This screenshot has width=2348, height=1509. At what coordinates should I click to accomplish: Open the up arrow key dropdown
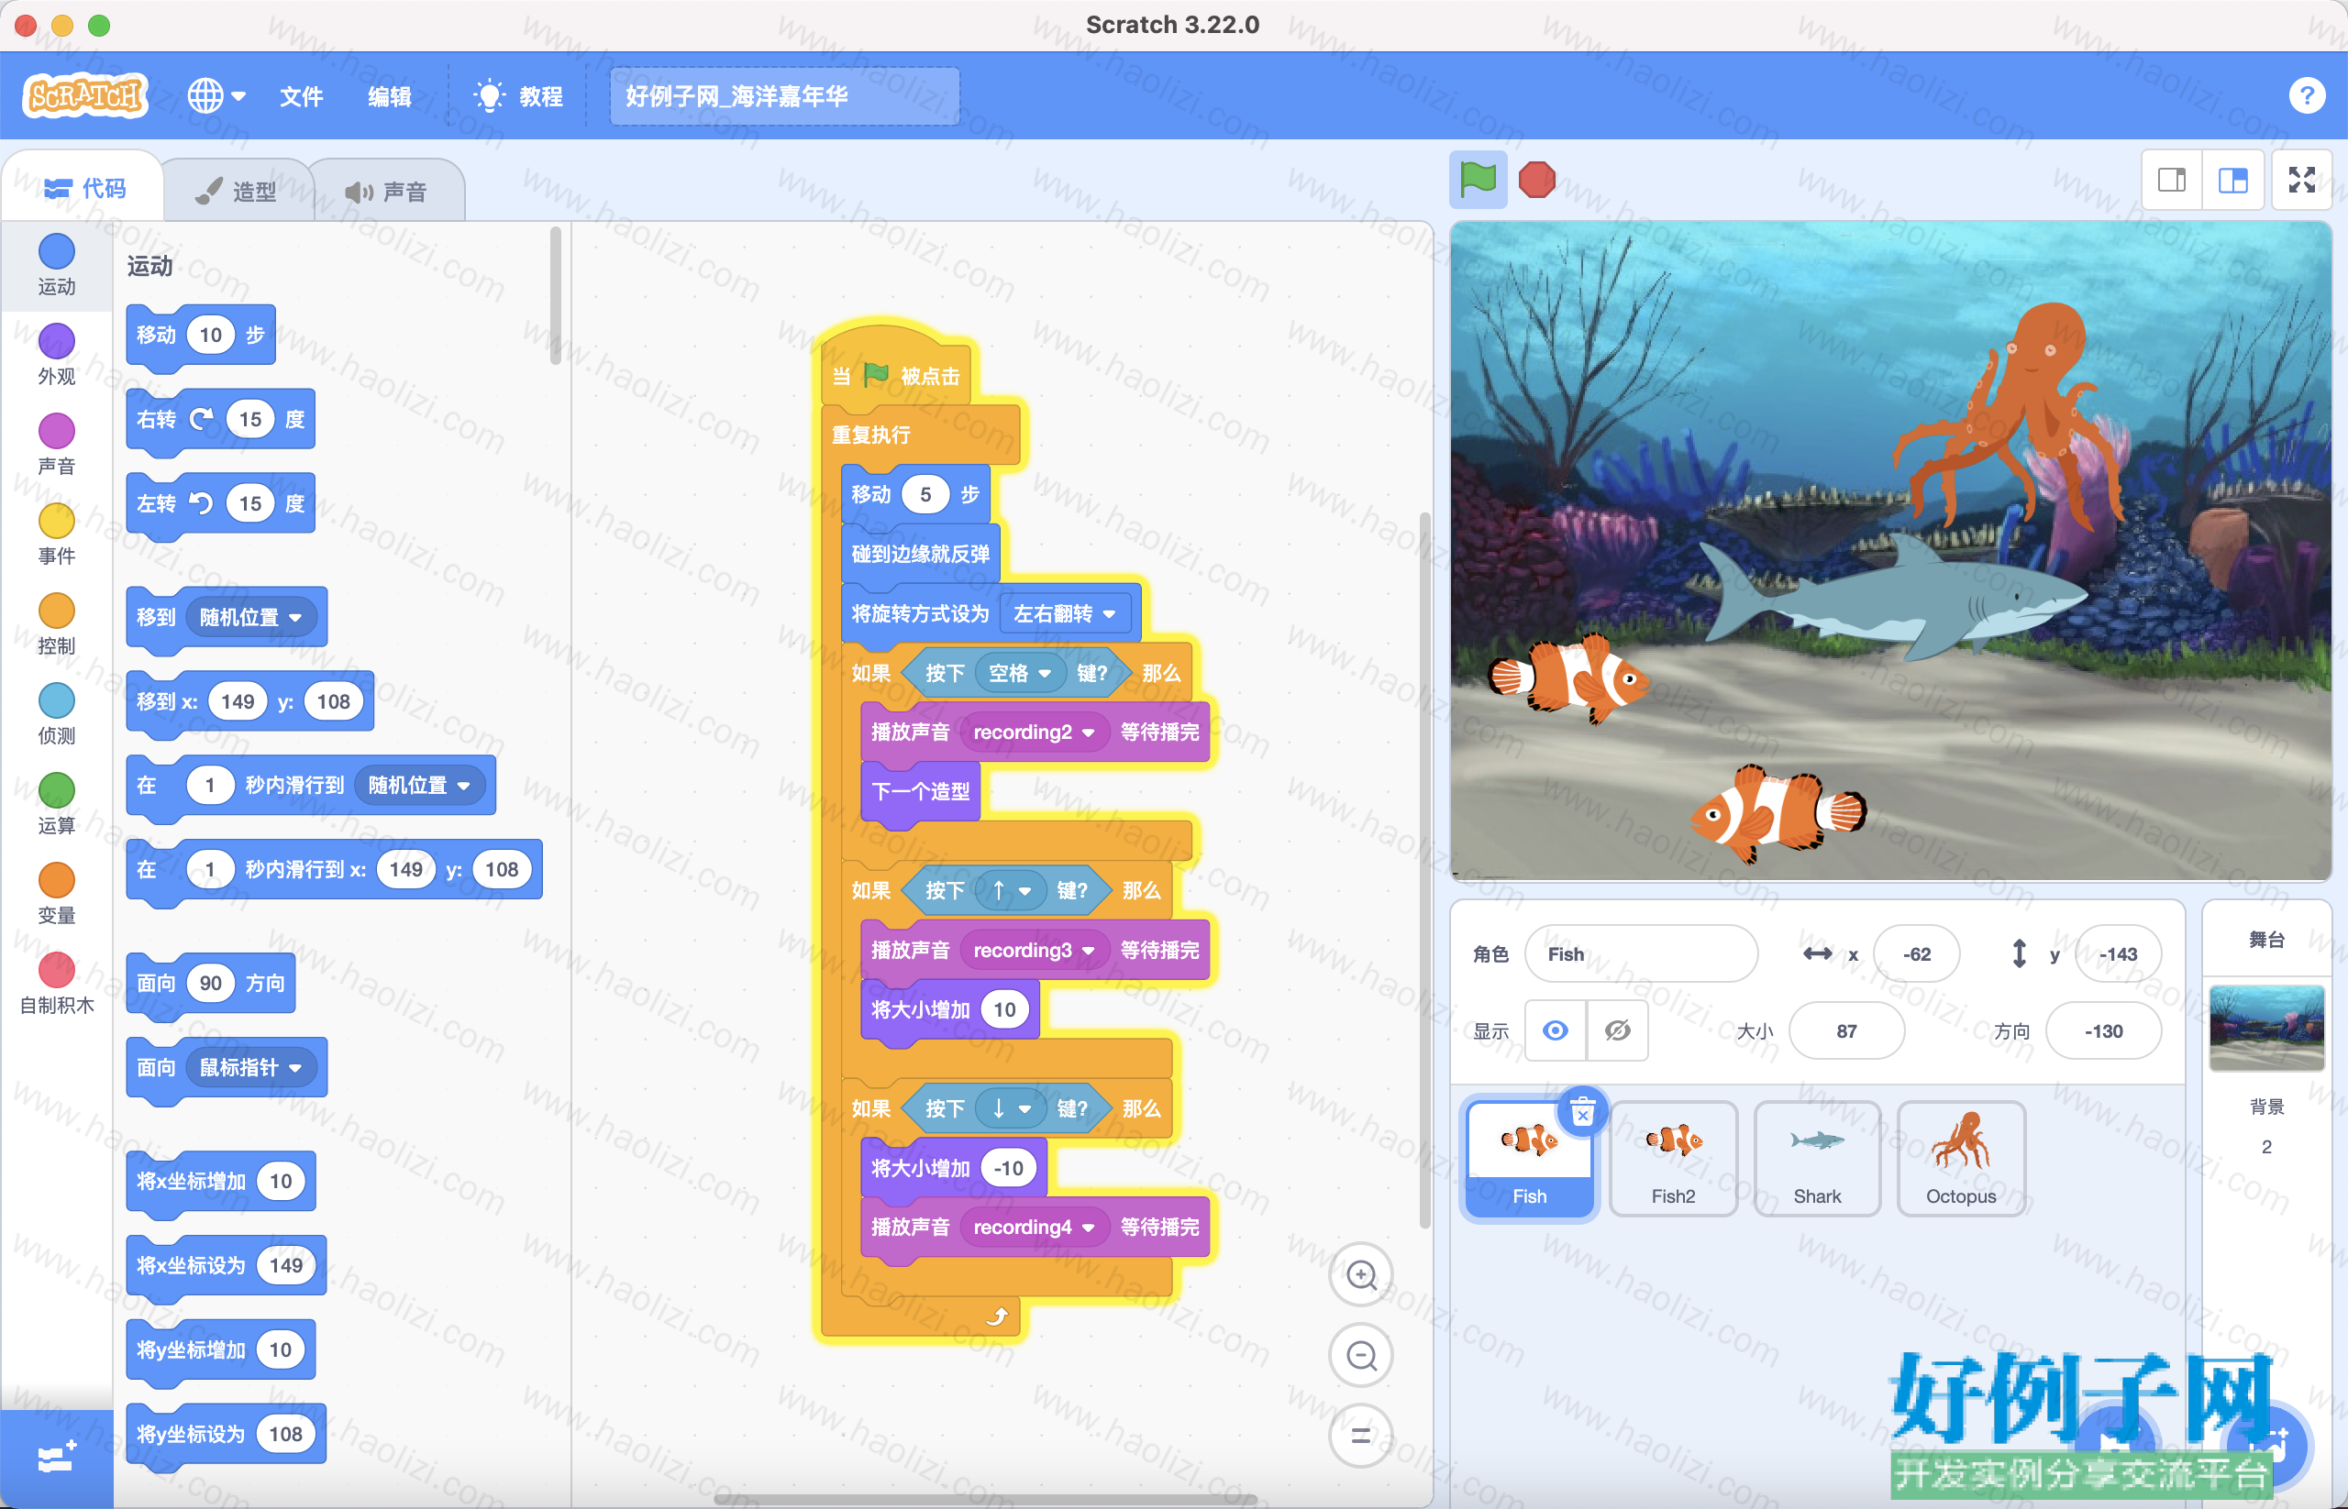click(x=1011, y=891)
